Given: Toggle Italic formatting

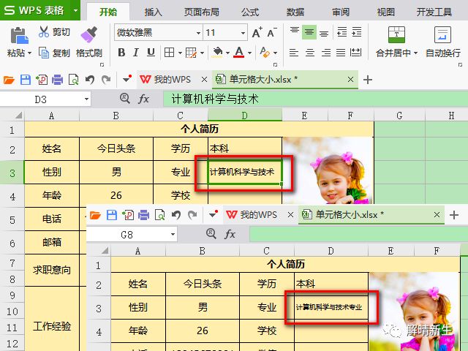Looking at the screenshot, I should tap(136, 53).
